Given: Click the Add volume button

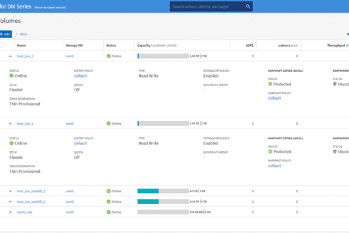Looking at the screenshot, I should (x=5, y=34).
